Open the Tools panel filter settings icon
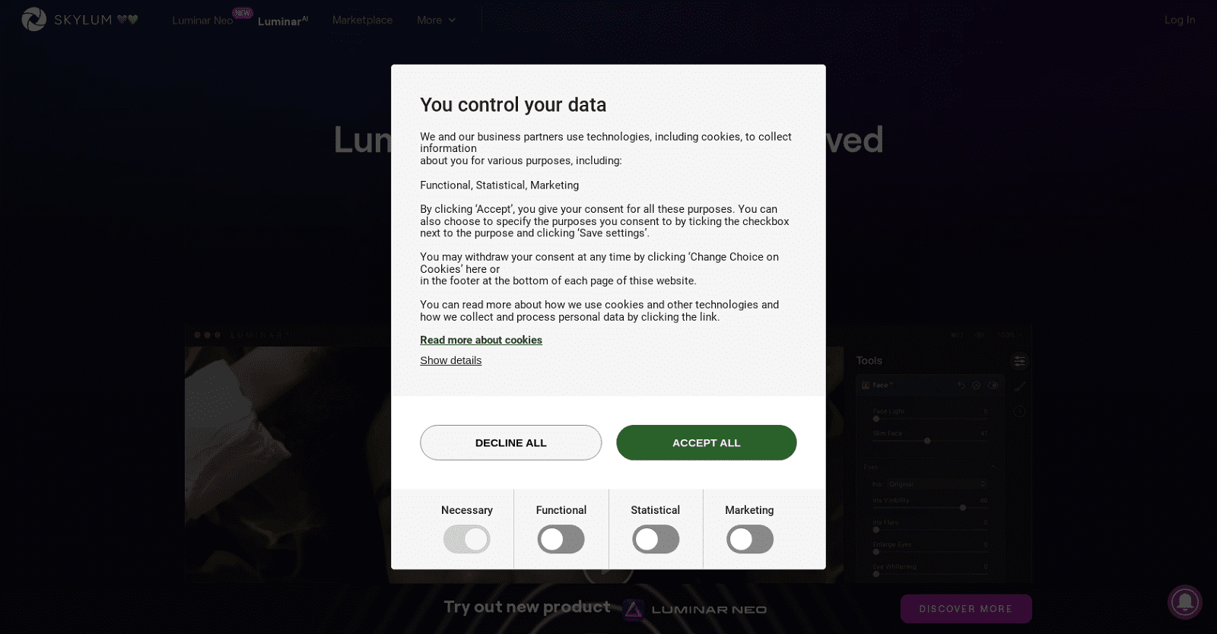1217x634 pixels. 1019,362
